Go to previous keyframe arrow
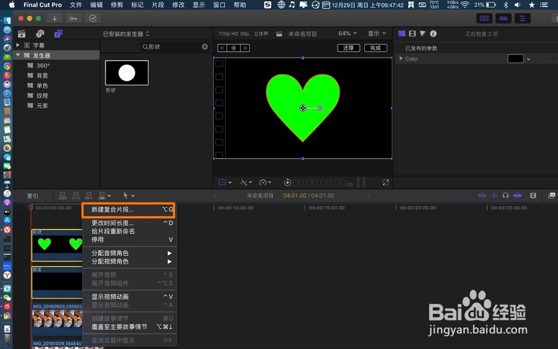558x349 pixels. [x=223, y=47]
